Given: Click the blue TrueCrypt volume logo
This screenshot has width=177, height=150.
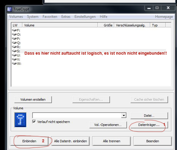Looking at the screenshot, I should tap(20, 120).
